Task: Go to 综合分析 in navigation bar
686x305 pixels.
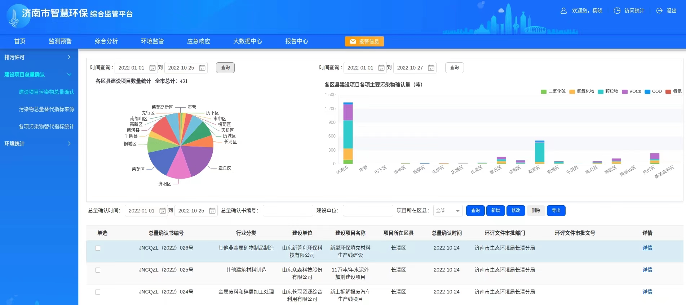Action: pyautogui.click(x=106, y=41)
